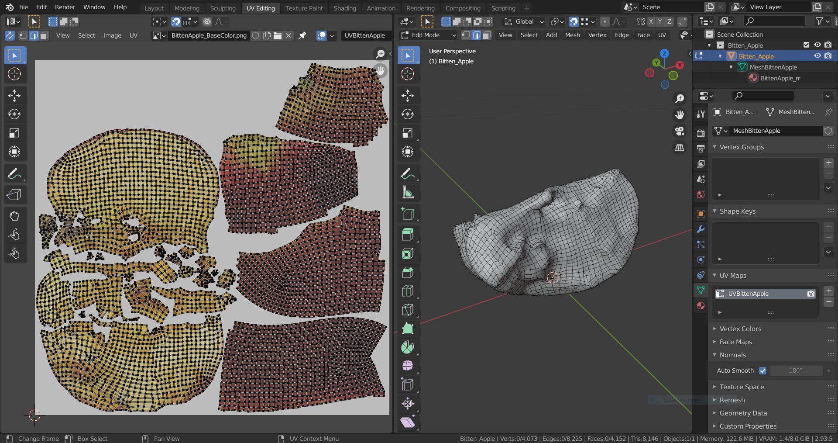
Task: Collapse the Shape Keys panel
Action: [x=714, y=211]
